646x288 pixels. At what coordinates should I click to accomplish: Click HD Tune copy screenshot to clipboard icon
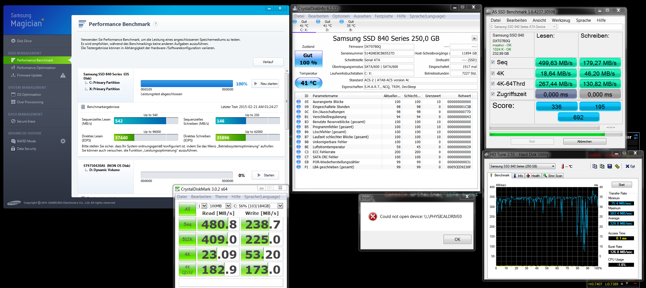602,166
